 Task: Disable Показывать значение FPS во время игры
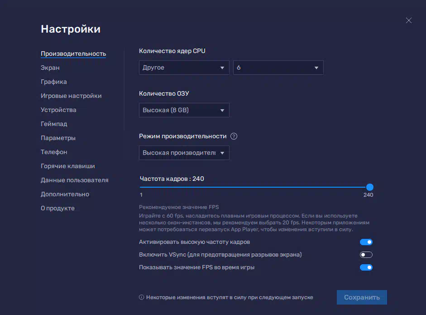366,267
